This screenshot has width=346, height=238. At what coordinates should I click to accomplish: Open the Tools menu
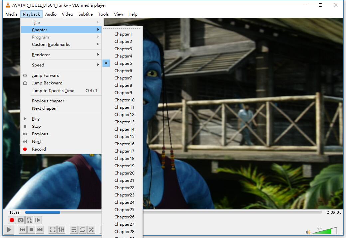pos(103,14)
